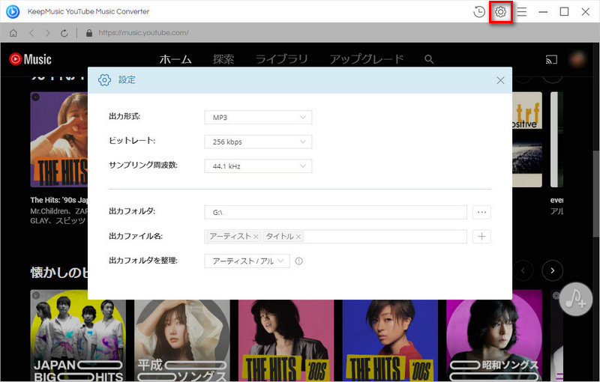Open The Hits '80s playlist thumbnail
Screen dimensions: 600x382
point(286,340)
